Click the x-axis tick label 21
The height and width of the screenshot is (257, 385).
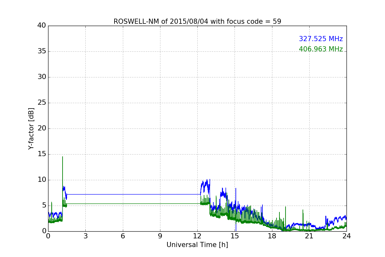(x=309, y=236)
